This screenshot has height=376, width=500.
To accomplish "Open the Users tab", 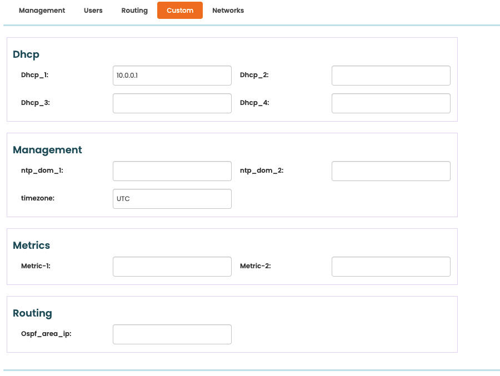I will click(x=93, y=10).
